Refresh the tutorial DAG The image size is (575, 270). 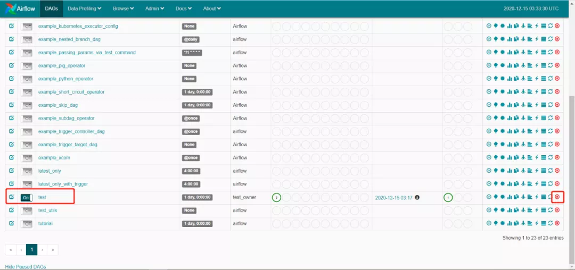[x=551, y=223]
